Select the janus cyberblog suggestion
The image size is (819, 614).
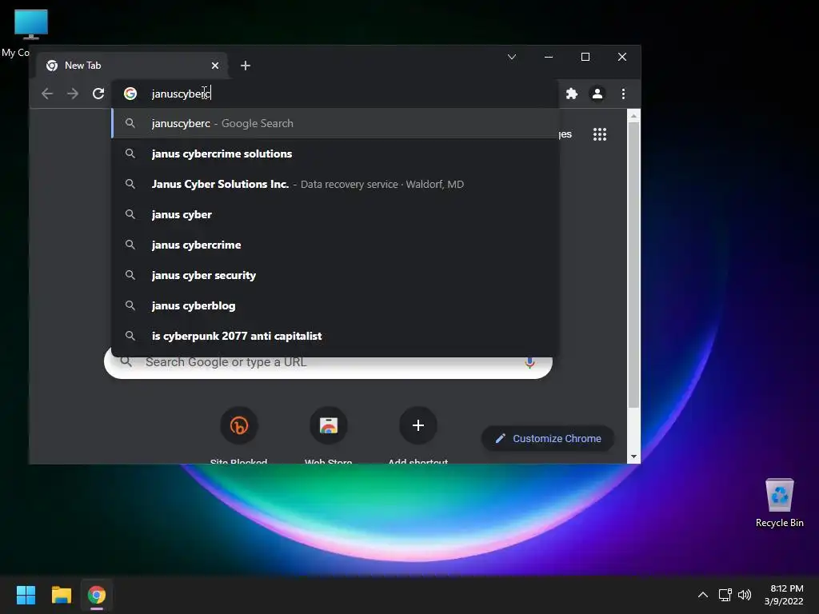[335, 305]
